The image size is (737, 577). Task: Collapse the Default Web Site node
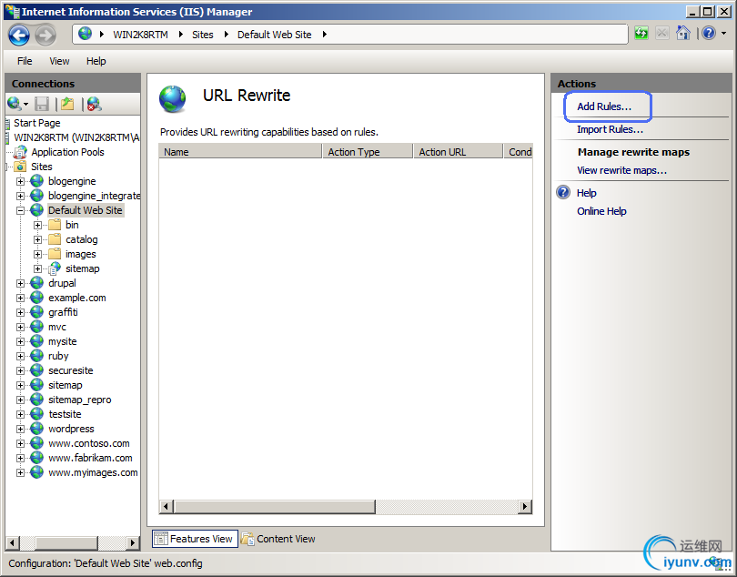pyautogui.click(x=20, y=210)
